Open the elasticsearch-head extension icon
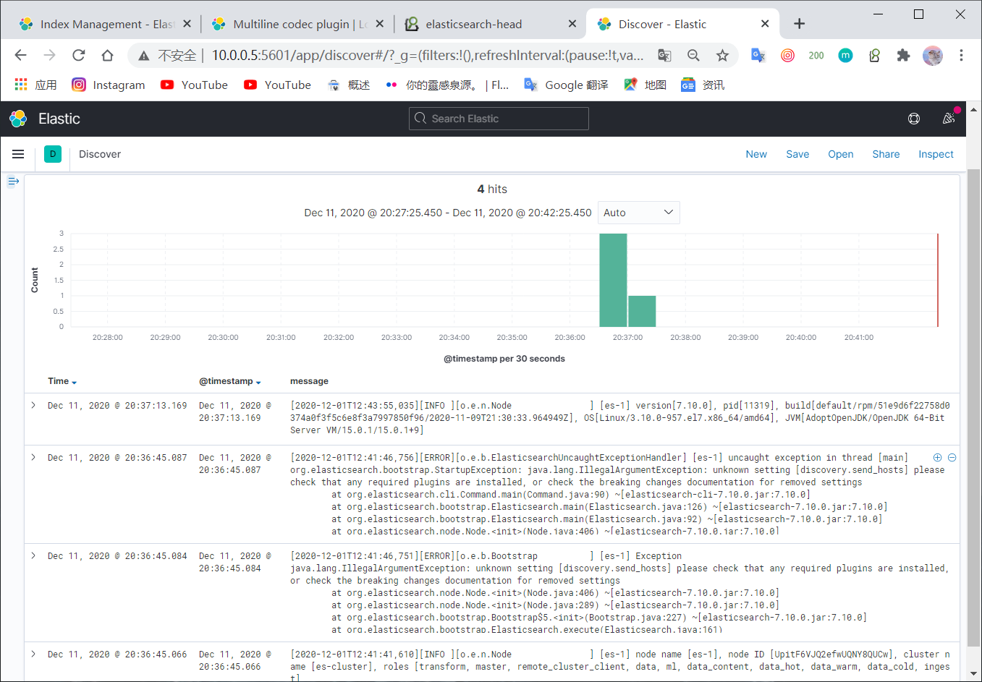 click(874, 55)
